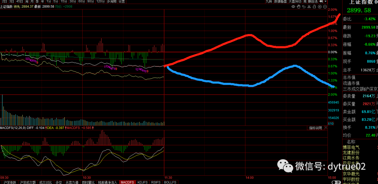Viewport: 378px width, 184px height.
Task: Click the undo arrow icon
Action: (x=304, y=7)
